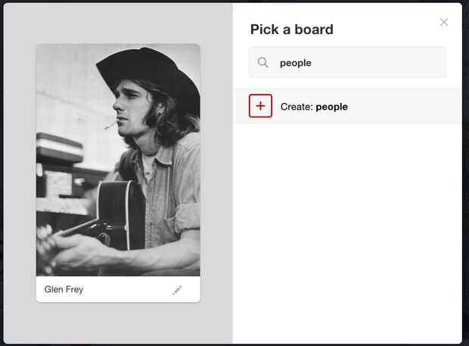Click the right end of create-board row
The image size is (469, 346).
pos(439,107)
